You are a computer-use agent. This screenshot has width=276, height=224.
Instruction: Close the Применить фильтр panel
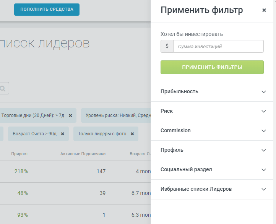[x=264, y=10]
